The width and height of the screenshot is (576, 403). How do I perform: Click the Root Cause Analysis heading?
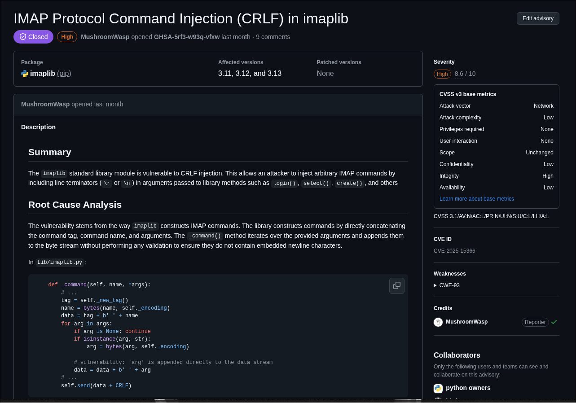[75, 205]
